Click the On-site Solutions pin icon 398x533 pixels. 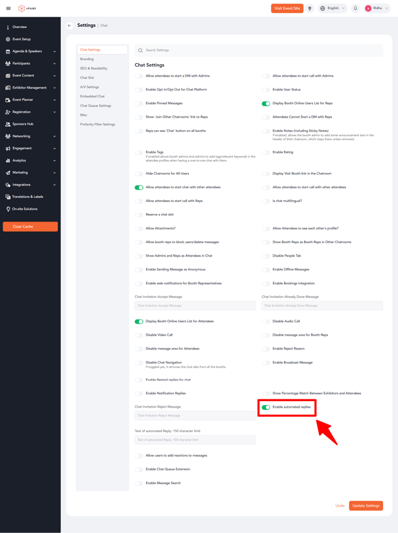pos(8,209)
